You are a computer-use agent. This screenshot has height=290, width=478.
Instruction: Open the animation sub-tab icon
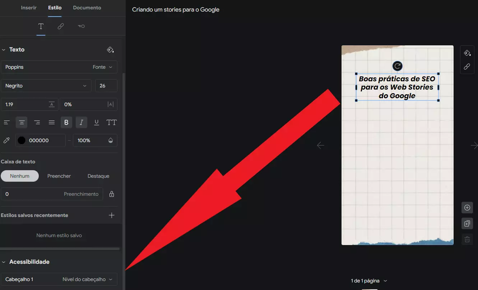81,26
